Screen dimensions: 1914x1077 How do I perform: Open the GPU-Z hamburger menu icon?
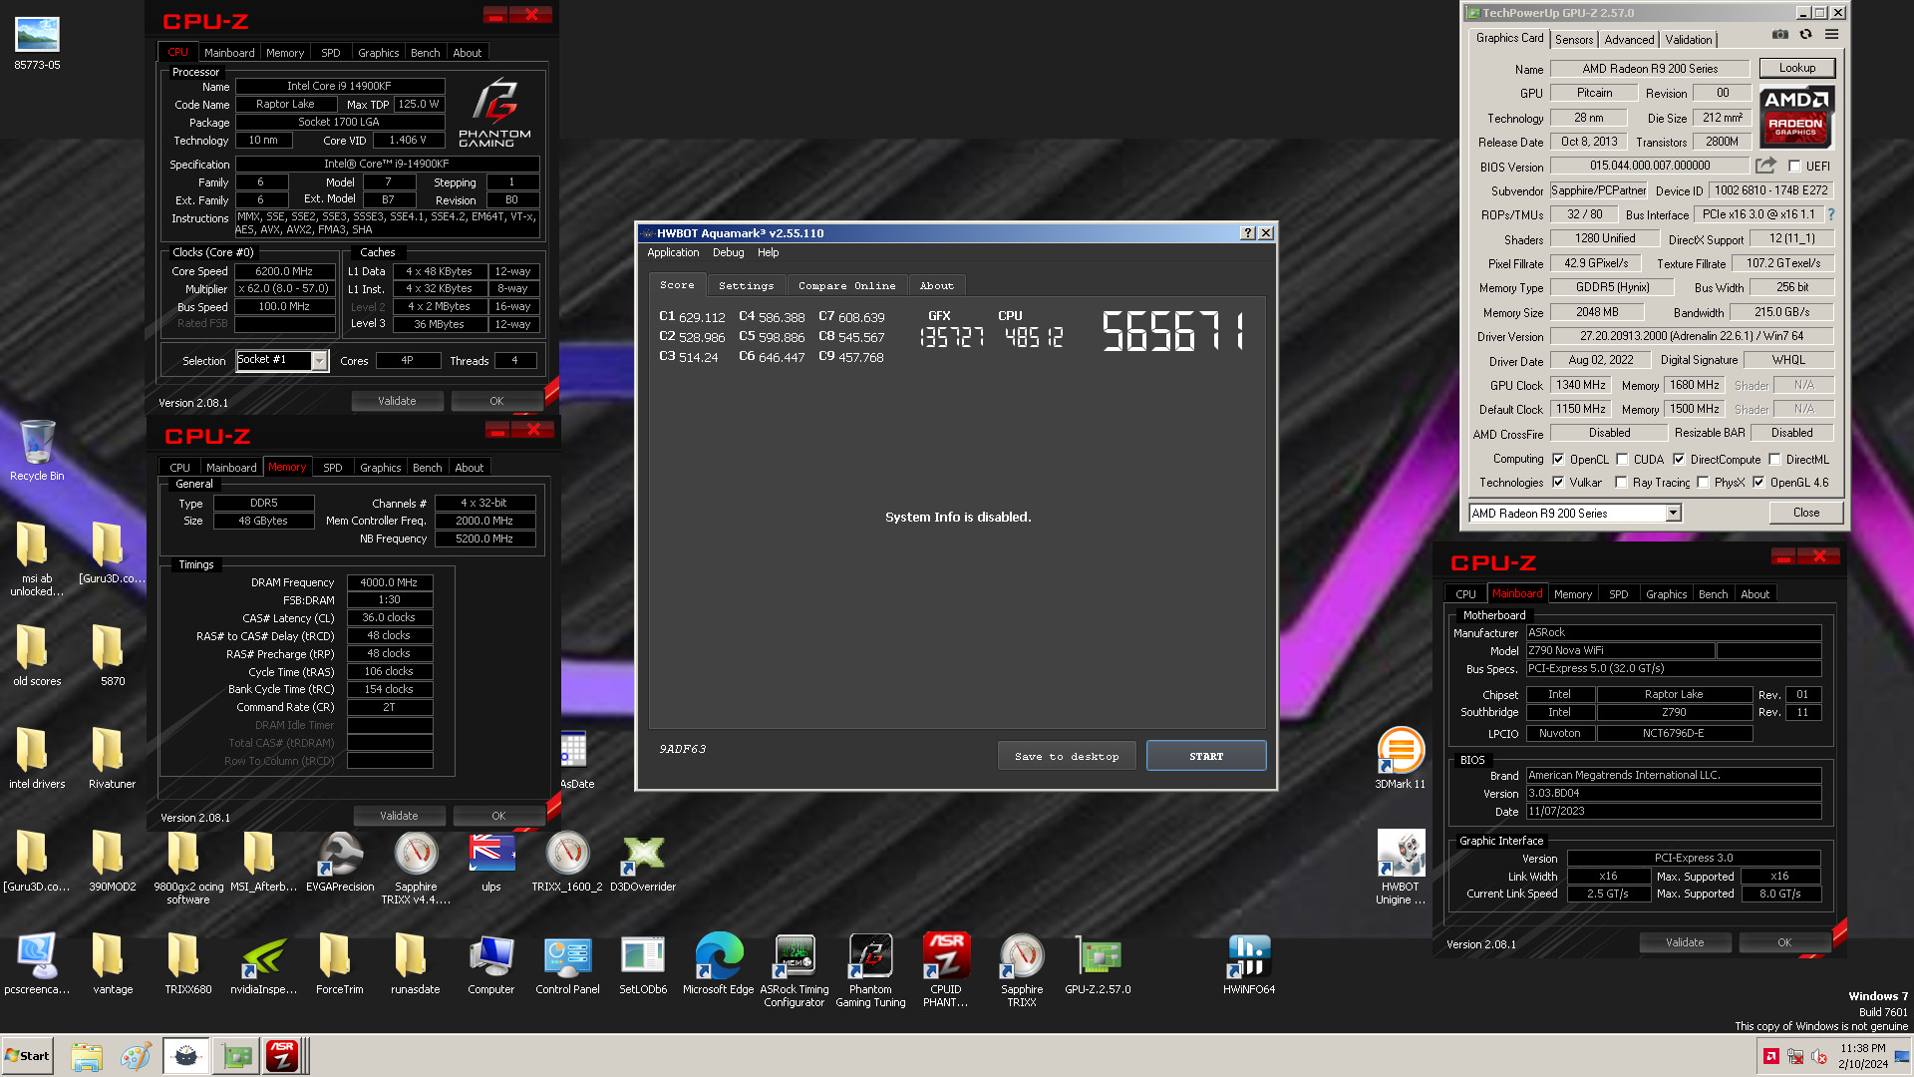click(x=1831, y=35)
